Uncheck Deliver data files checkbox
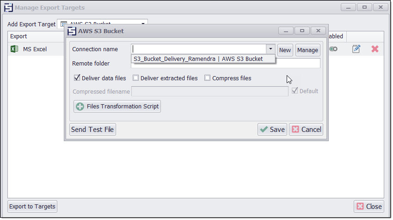393x220 pixels. pos(77,78)
